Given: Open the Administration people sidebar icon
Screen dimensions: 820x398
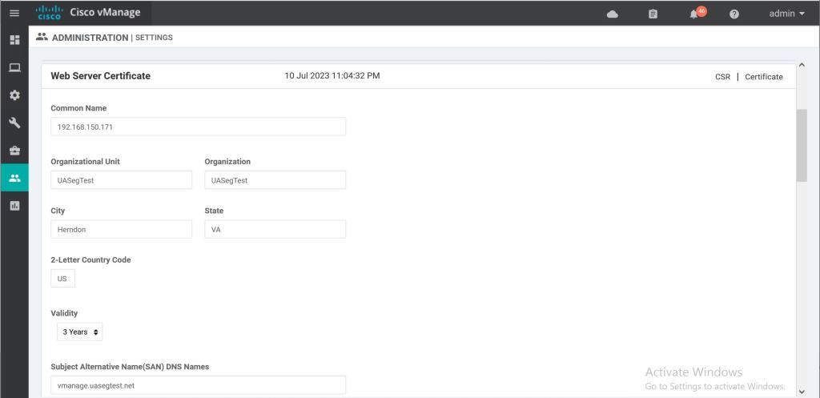Looking at the screenshot, I should click(x=14, y=178).
